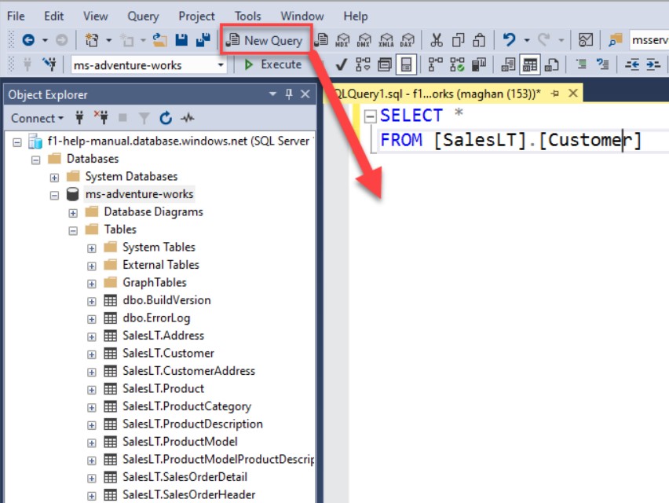
Task: Decrease the line indent
Action: pyautogui.click(x=632, y=65)
